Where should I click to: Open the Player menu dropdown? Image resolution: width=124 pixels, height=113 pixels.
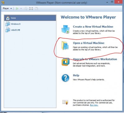(7, 8)
